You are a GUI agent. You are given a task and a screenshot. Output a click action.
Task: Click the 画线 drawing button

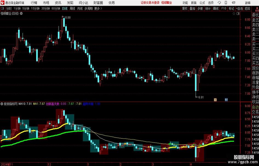pyautogui.click(x=216, y=8)
